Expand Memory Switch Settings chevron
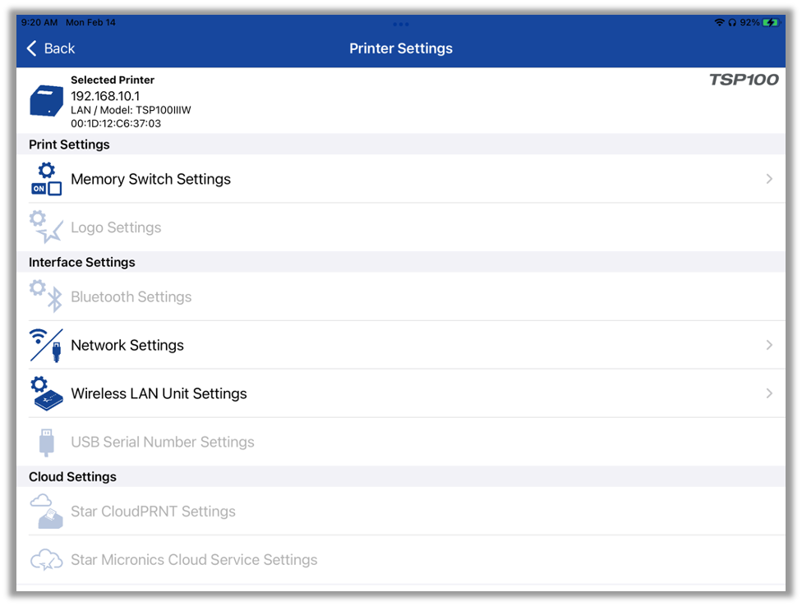This screenshot has height=606, width=802. [x=769, y=179]
